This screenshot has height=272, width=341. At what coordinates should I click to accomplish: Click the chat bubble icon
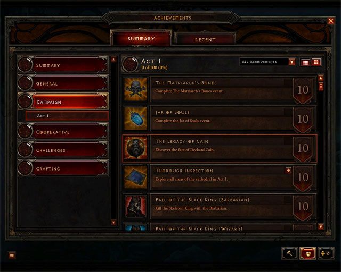(12, 255)
